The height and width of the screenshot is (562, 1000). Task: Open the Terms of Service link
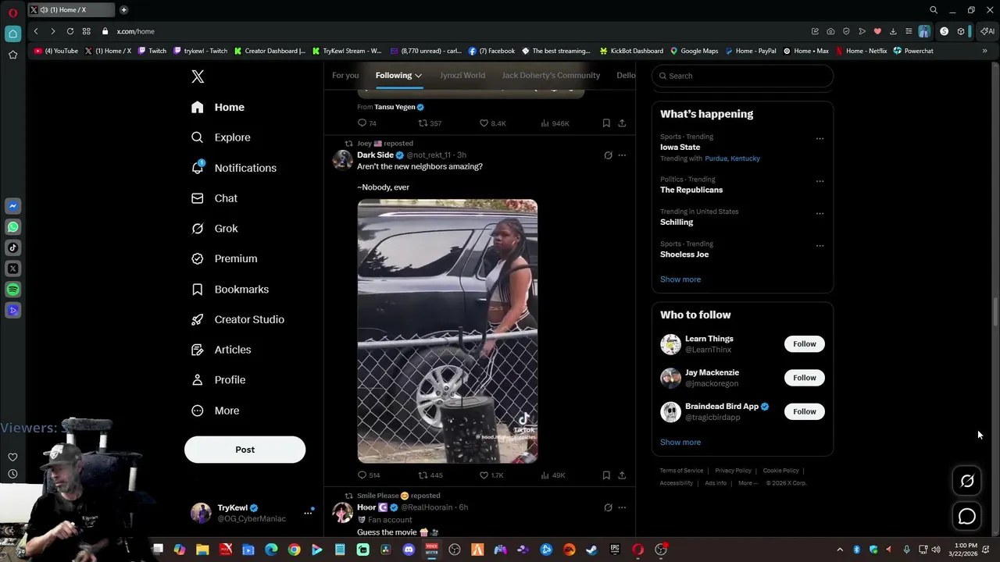(681, 471)
